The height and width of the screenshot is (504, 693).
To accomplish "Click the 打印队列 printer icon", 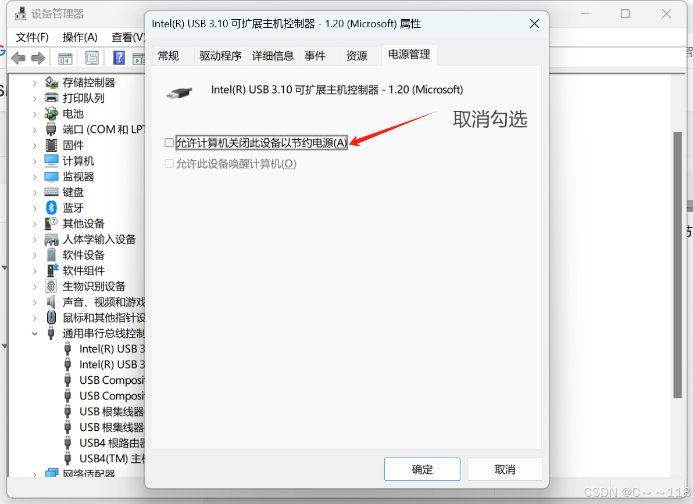I will click(51, 98).
